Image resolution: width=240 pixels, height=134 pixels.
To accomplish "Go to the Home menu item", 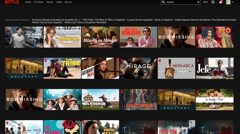I will [x=28, y=2].
